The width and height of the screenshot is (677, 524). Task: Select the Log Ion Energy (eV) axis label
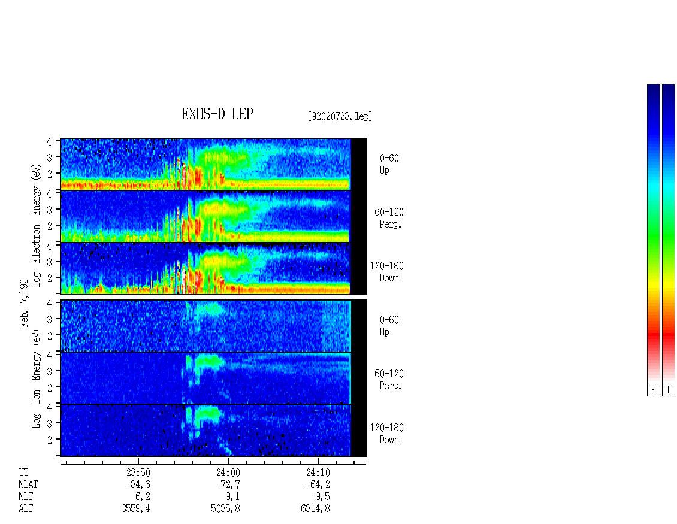coord(36,379)
